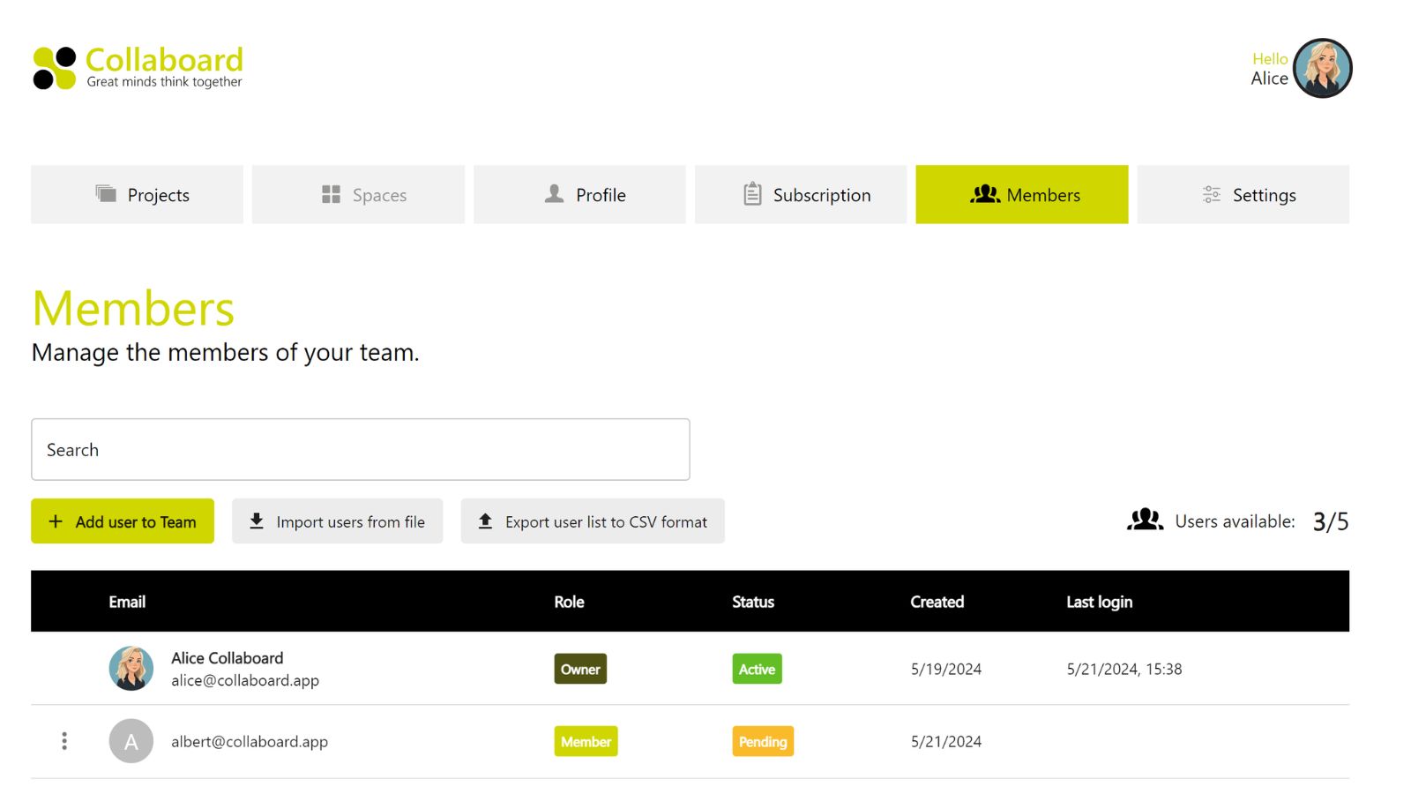Select the Spaces grid icon
The height and width of the screenshot is (794, 1411).
point(331,193)
